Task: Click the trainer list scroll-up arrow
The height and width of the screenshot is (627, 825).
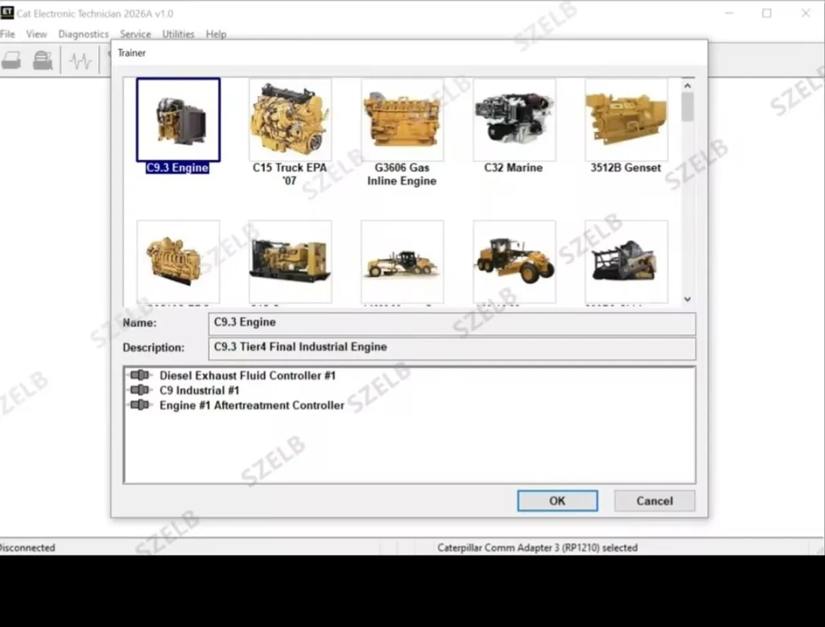Action: pyautogui.click(x=688, y=85)
